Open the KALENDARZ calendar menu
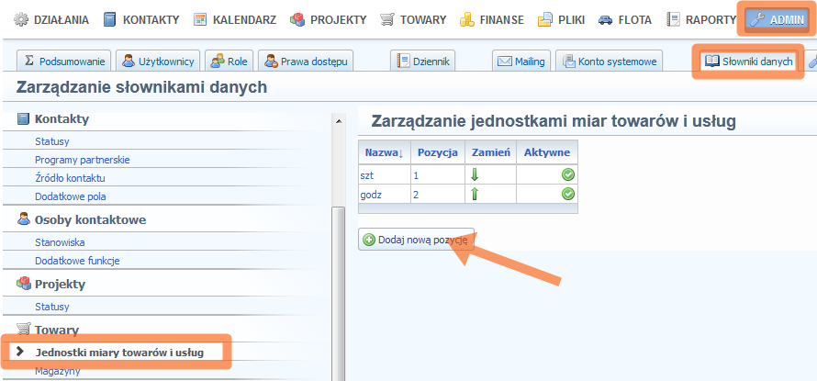This screenshot has width=817, height=381. click(235, 19)
